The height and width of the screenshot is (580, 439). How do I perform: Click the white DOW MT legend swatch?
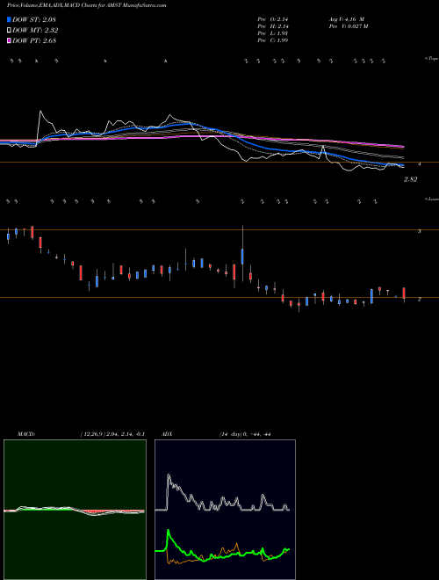tap(9, 31)
